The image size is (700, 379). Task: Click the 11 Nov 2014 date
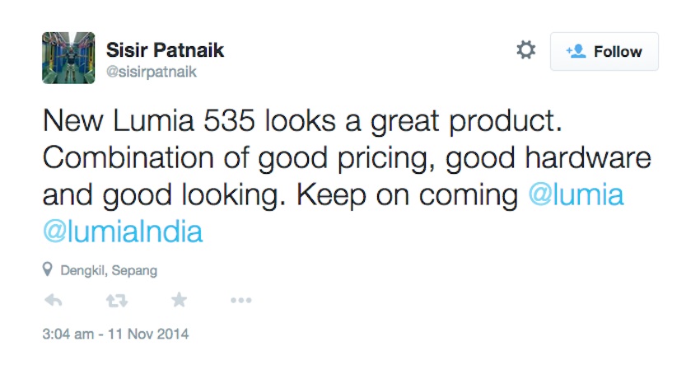(x=152, y=335)
